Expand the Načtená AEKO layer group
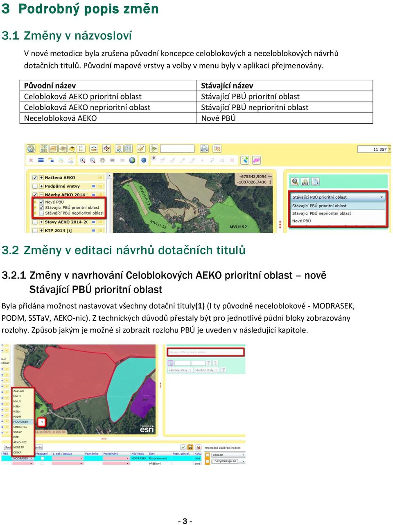This screenshot has height=525, width=393. (41, 177)
